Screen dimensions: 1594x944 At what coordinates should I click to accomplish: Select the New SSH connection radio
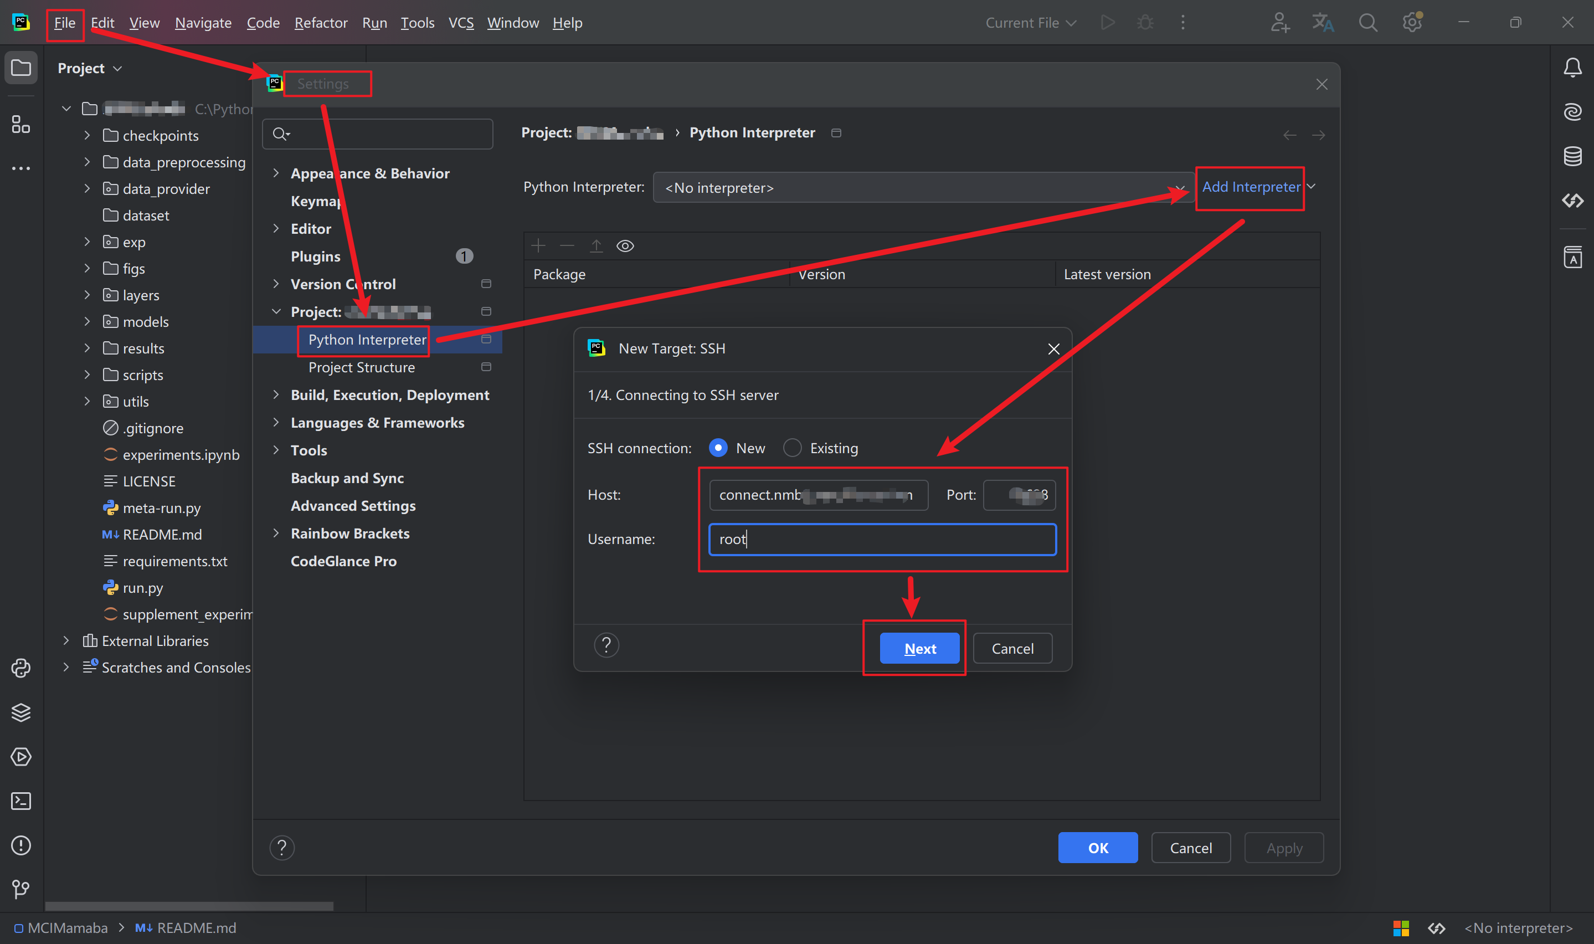(x=718, y=448)
